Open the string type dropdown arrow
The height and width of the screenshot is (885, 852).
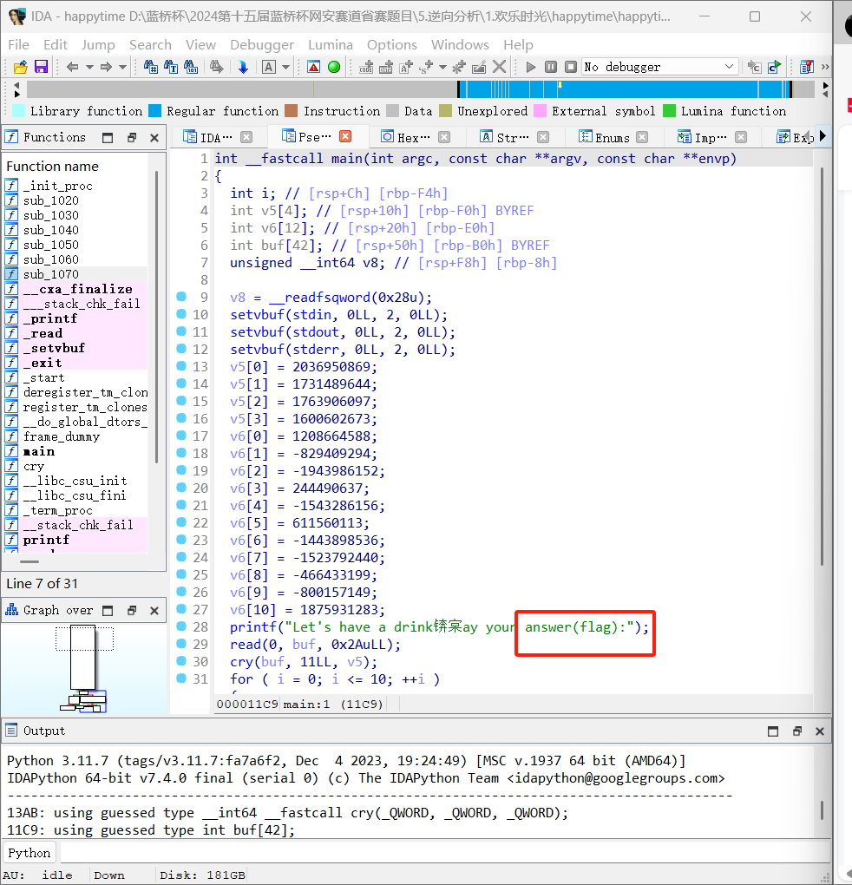(x=442, y=67)
